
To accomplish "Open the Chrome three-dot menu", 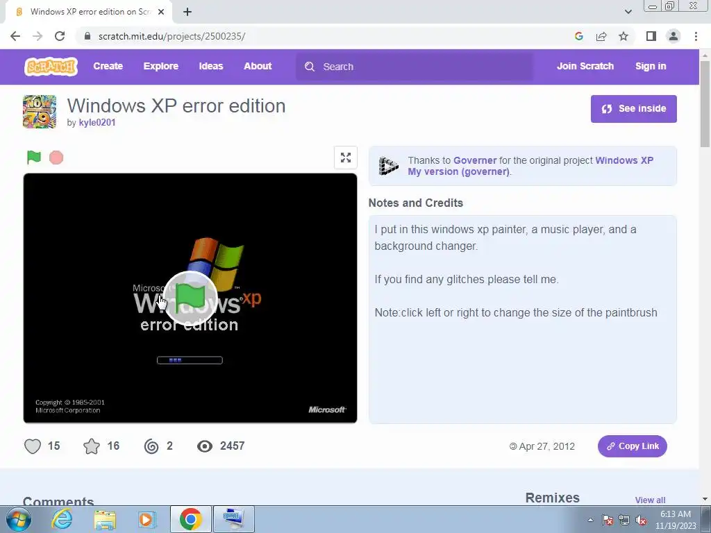I will pos(696,36).
